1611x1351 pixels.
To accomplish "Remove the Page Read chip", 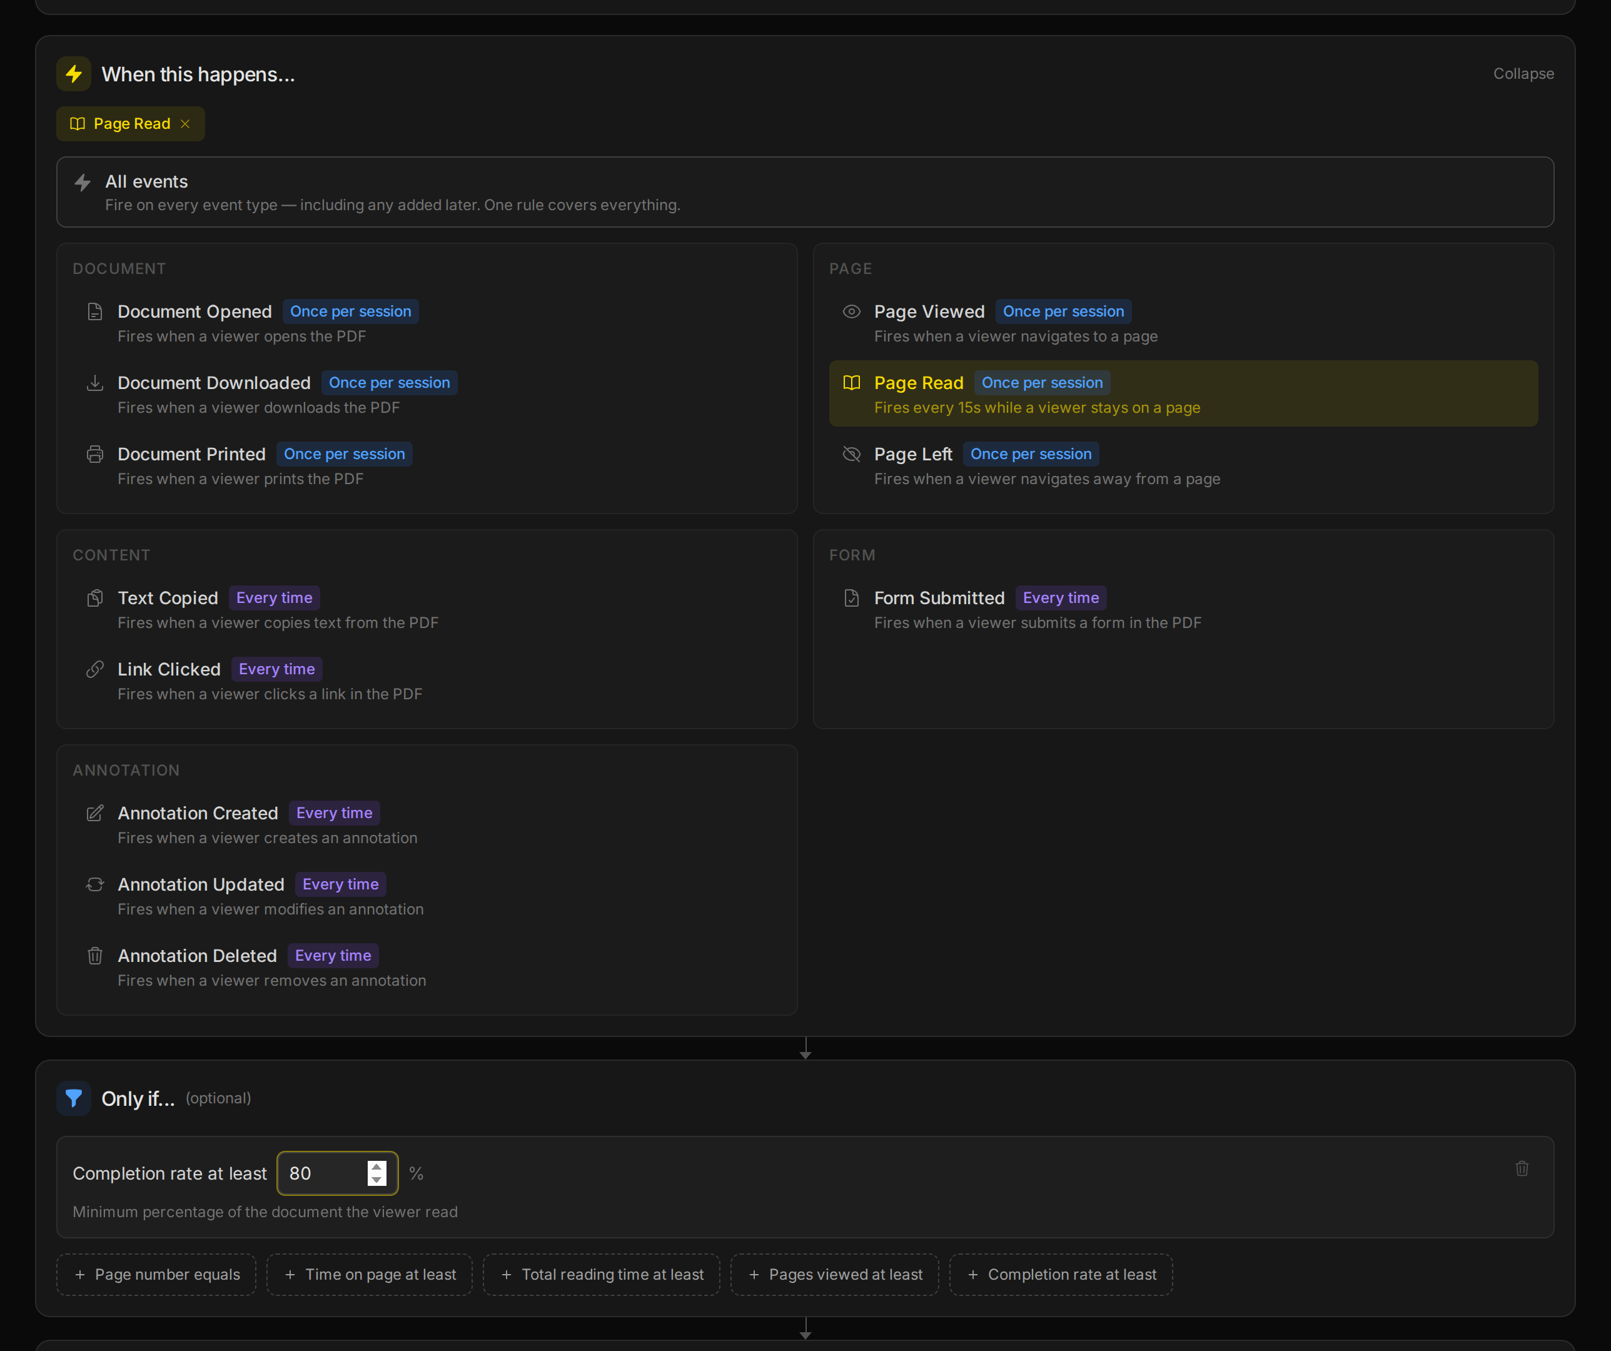I will (185, 123).
